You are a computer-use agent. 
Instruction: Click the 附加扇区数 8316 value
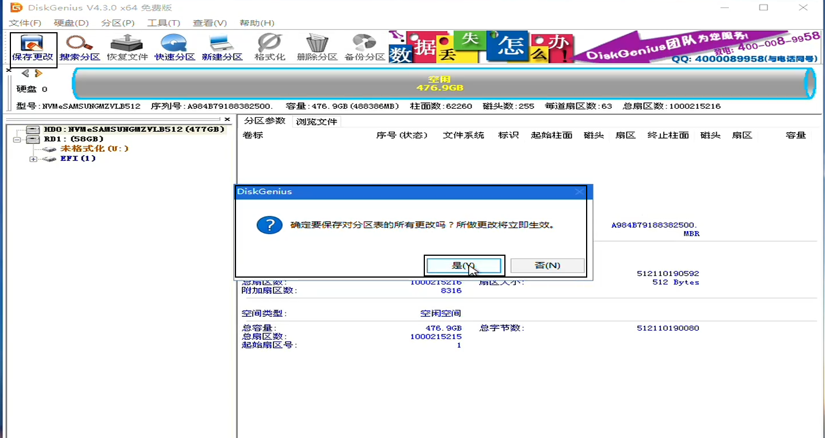point(451,291)
